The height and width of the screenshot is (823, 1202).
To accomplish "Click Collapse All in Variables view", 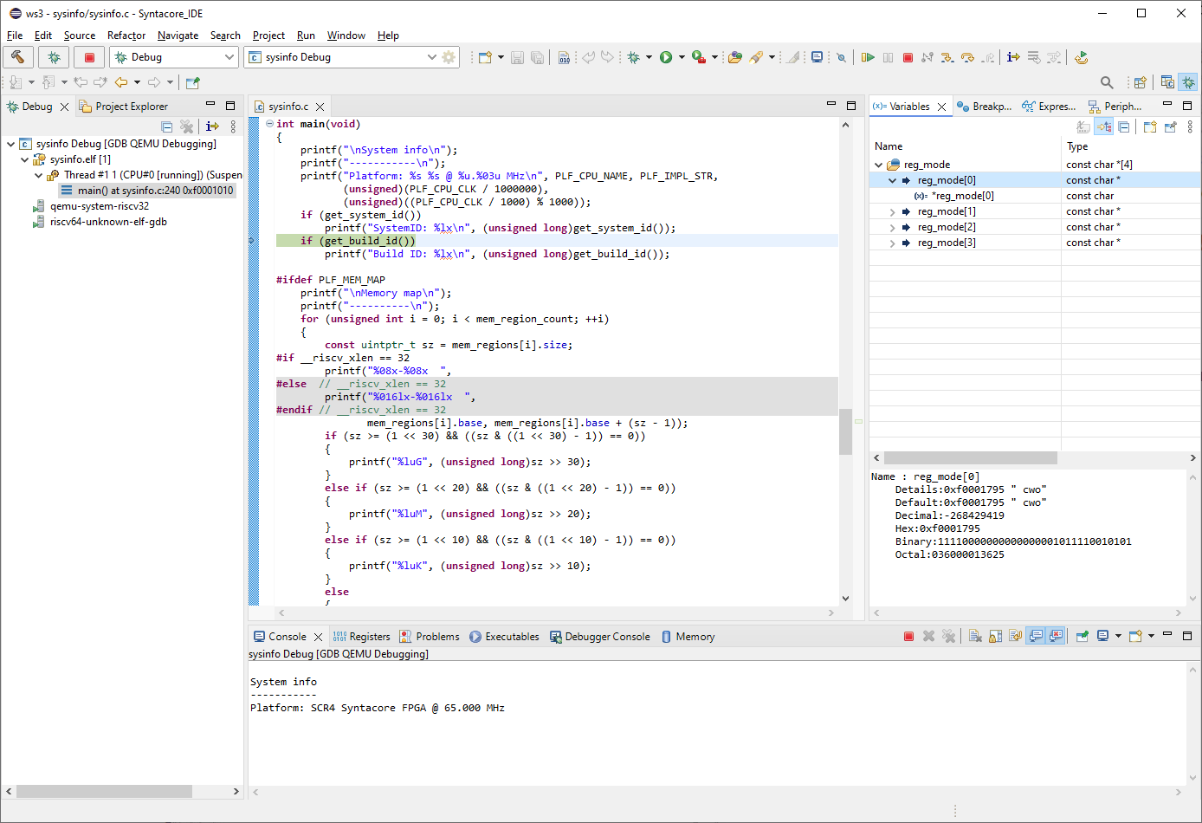I will [x=1124, y=126].
